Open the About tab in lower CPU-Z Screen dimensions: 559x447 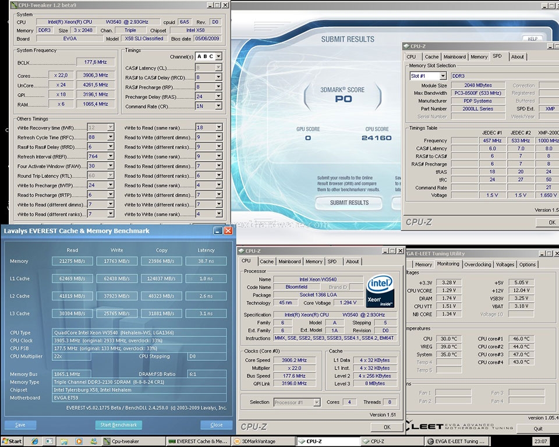pyautogui.click(x=352, y=261)
